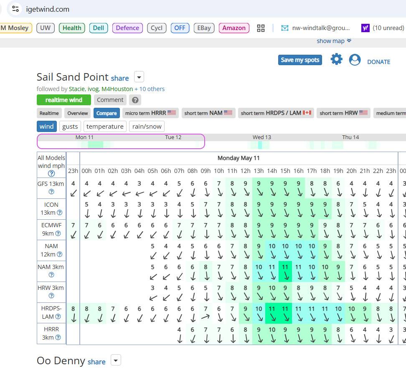Click the NAM 3km help icon
Image resolution: width=406 pixels, height=368 pixels.
click(51, 275)
